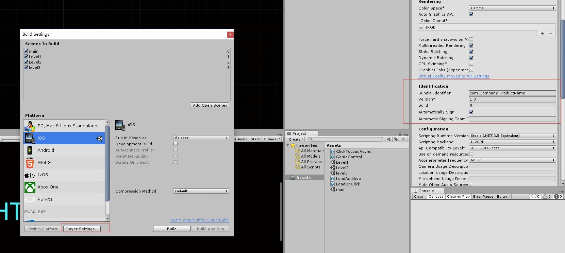
Task: Click the Search by Type icon in Project
Action: click(x=389, y=139)
